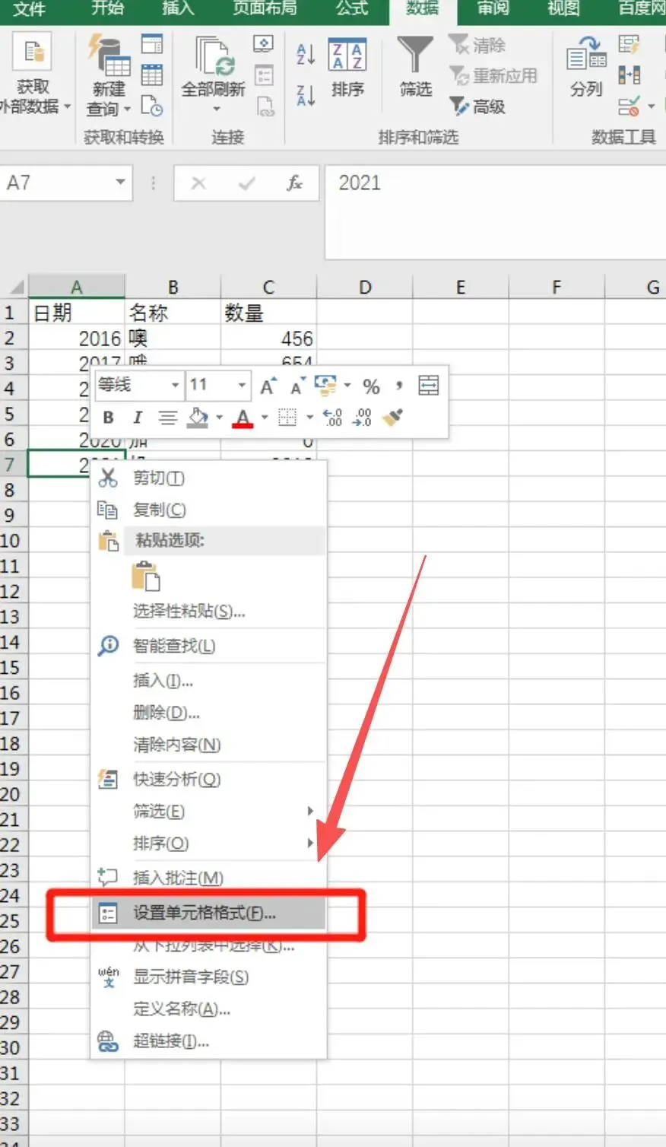Expand the accounting format dropdown arrow
This screenshot has height=1147, width=666.
click(347, 386)
